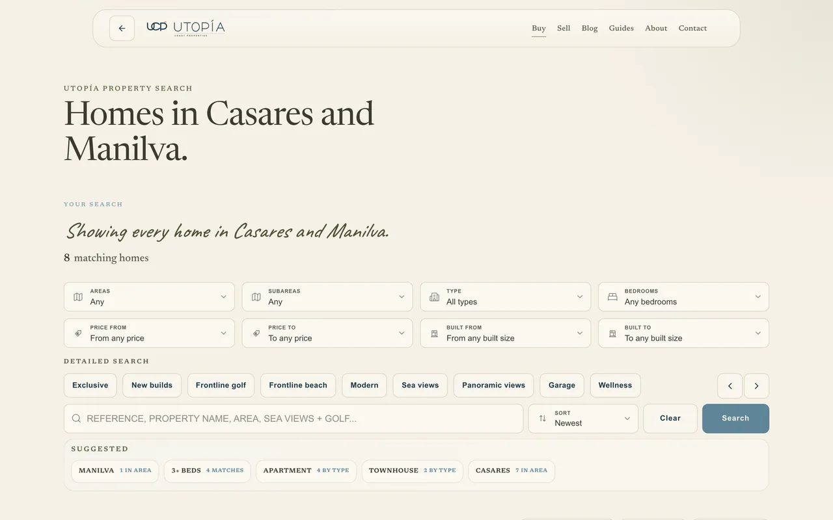
Task: Click the Utopía logo
Action: 185,28
